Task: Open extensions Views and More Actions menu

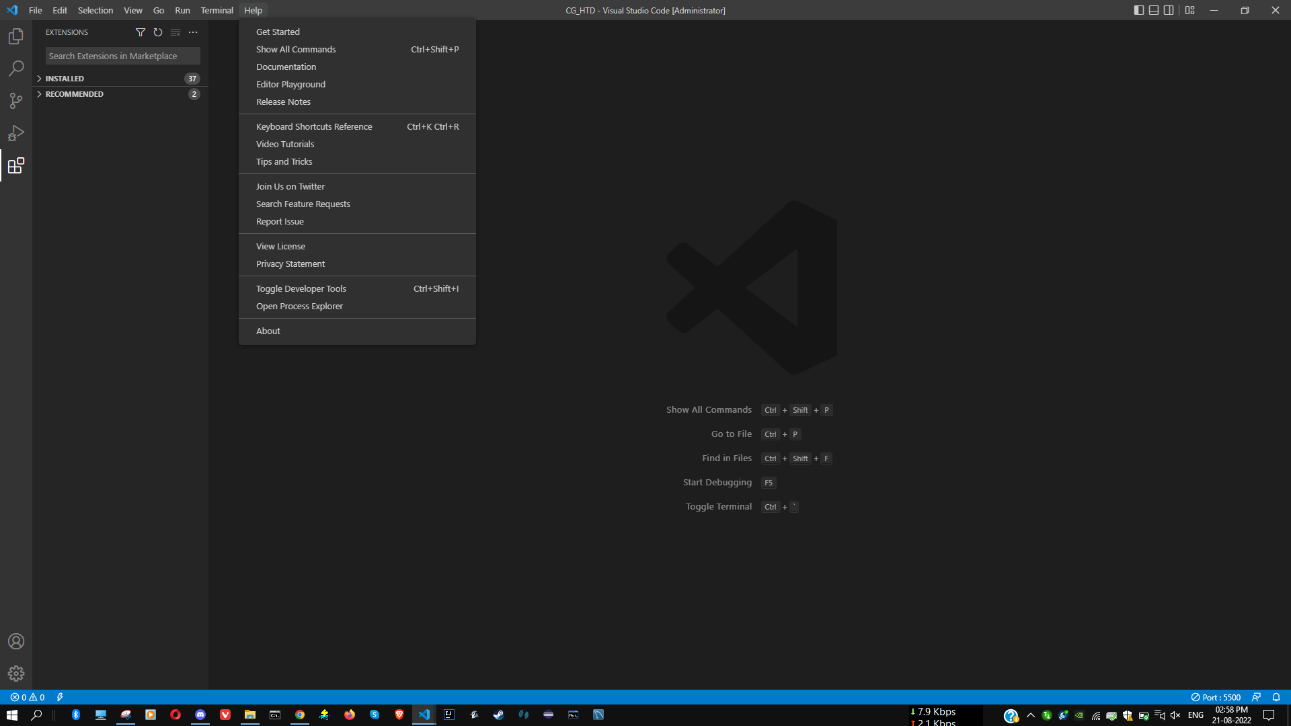Action: [x=193, y=32]
